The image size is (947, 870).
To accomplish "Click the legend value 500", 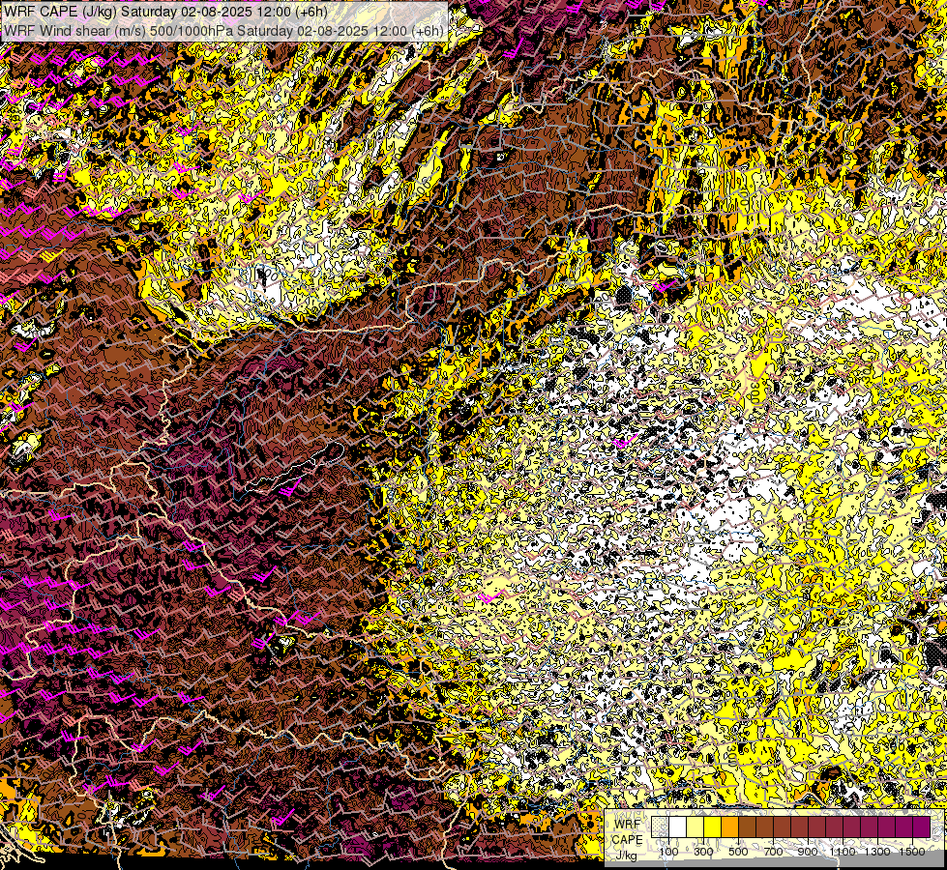I will pyautogui.click(x=738, y=852).
